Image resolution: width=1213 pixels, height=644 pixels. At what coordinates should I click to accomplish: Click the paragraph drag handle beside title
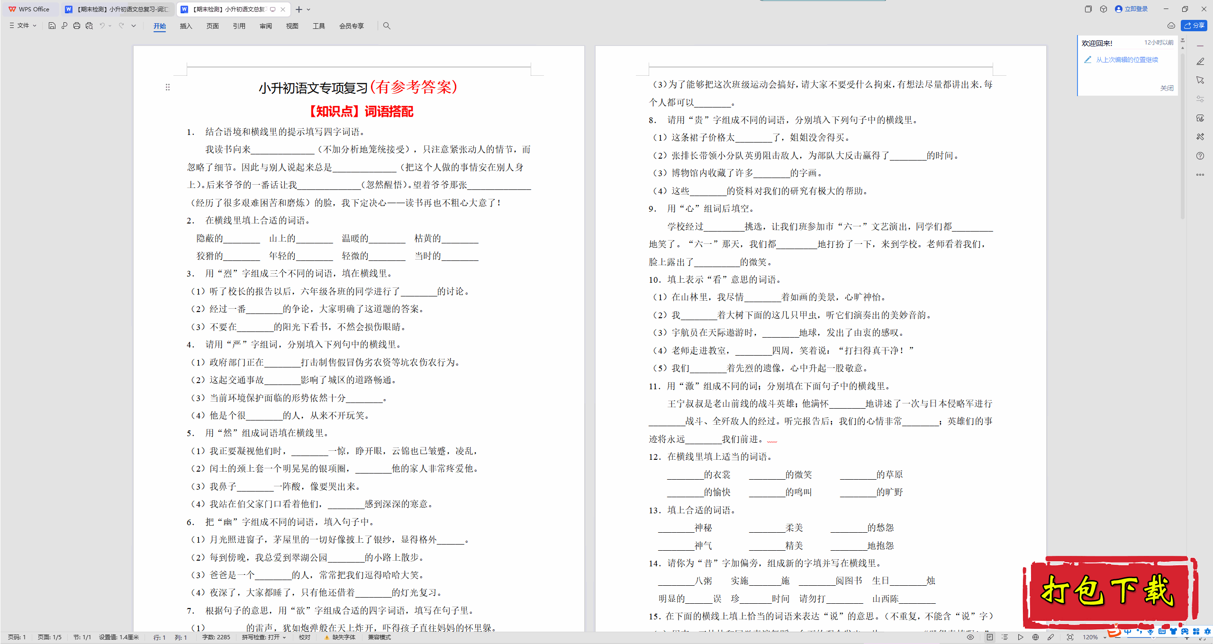point(168,87)
